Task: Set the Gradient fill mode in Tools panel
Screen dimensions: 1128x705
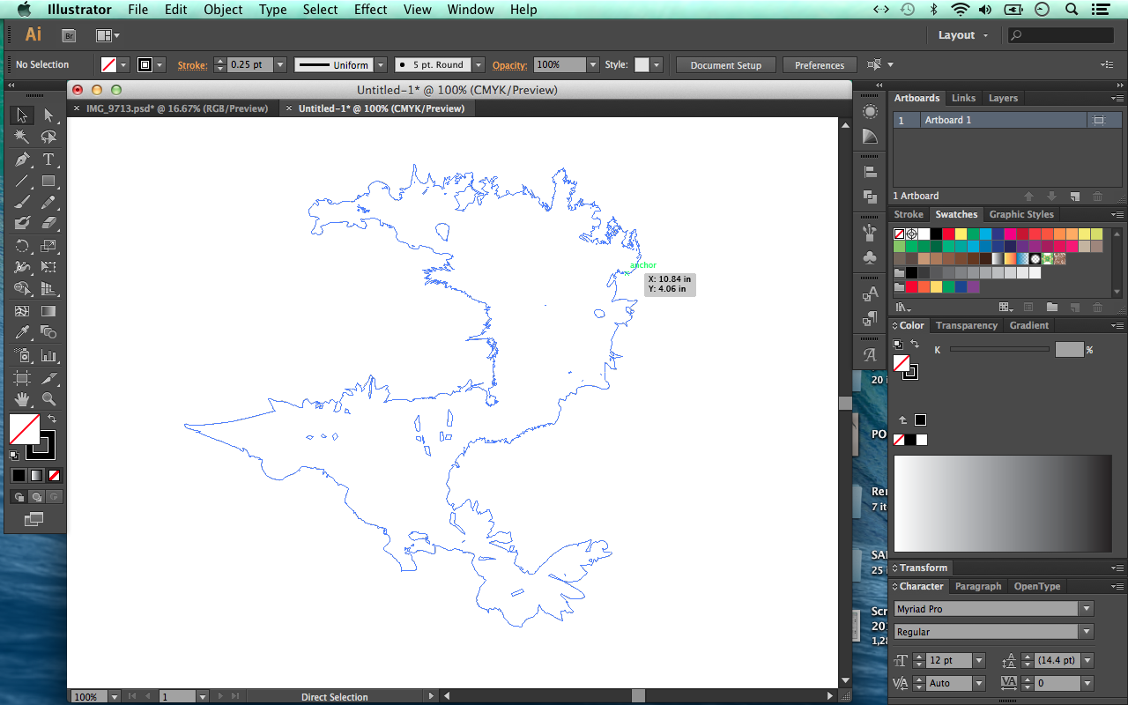Action: [36, 475]
